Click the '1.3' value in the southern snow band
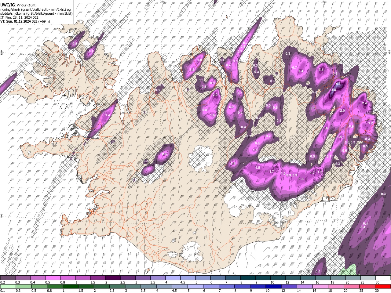The image size is (391, 293). pos(301,179)
